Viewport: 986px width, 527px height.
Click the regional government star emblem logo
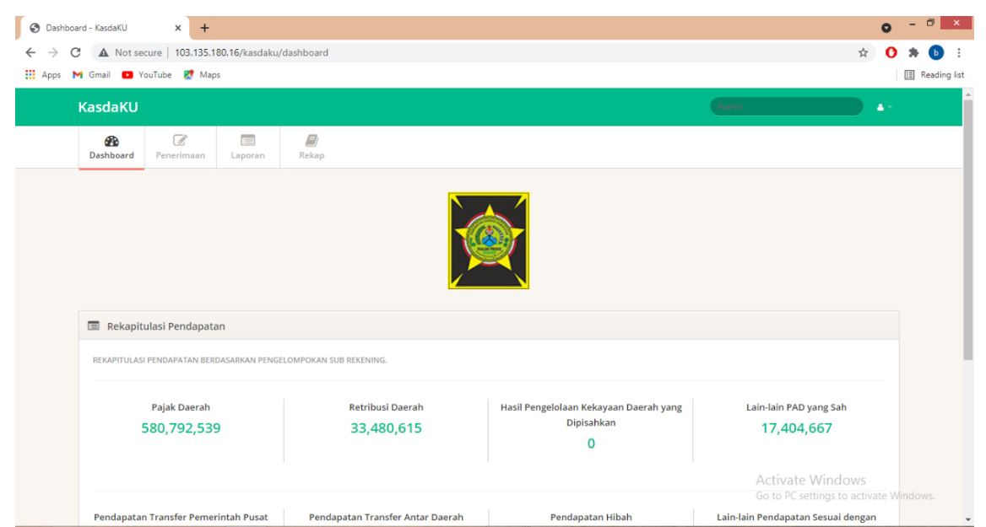[x=489, y=240]
